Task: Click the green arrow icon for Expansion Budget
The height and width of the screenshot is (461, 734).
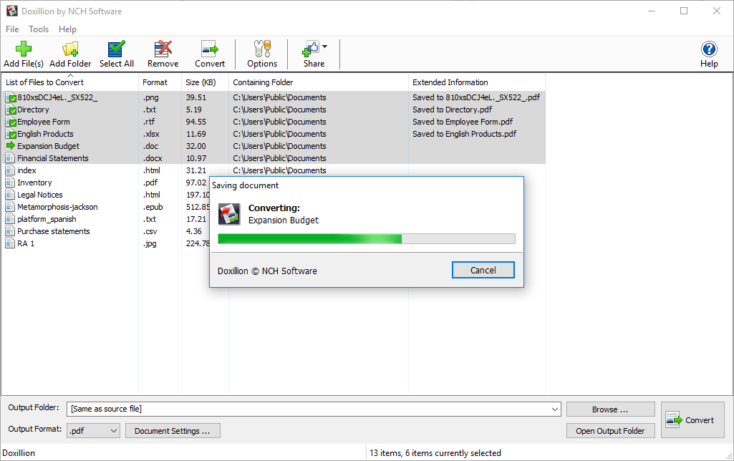Action: point(10,145)
